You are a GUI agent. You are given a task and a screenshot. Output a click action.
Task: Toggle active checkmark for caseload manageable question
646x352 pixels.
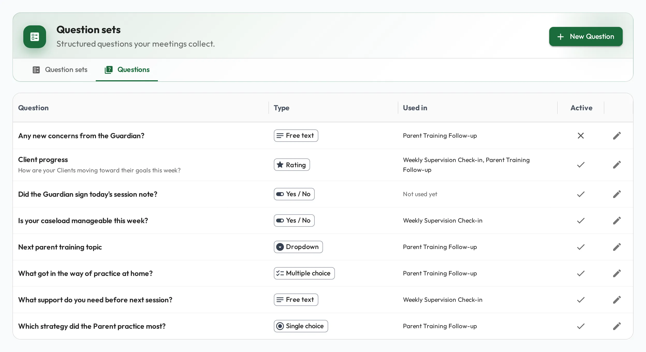(x=581, y=221)
